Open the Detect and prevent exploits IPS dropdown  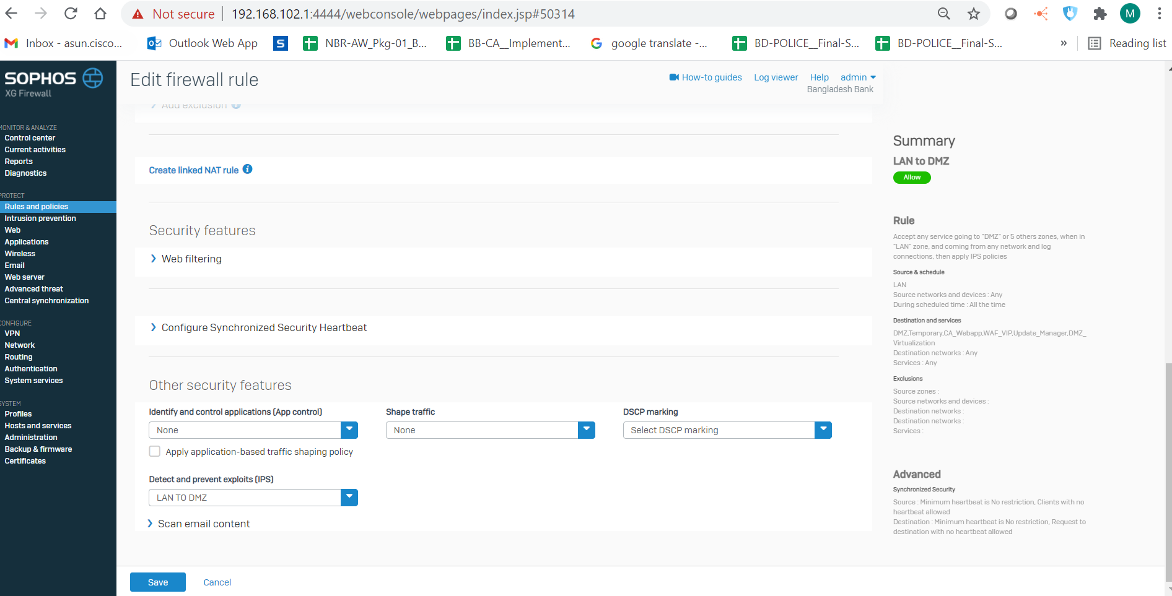point(253,498)
